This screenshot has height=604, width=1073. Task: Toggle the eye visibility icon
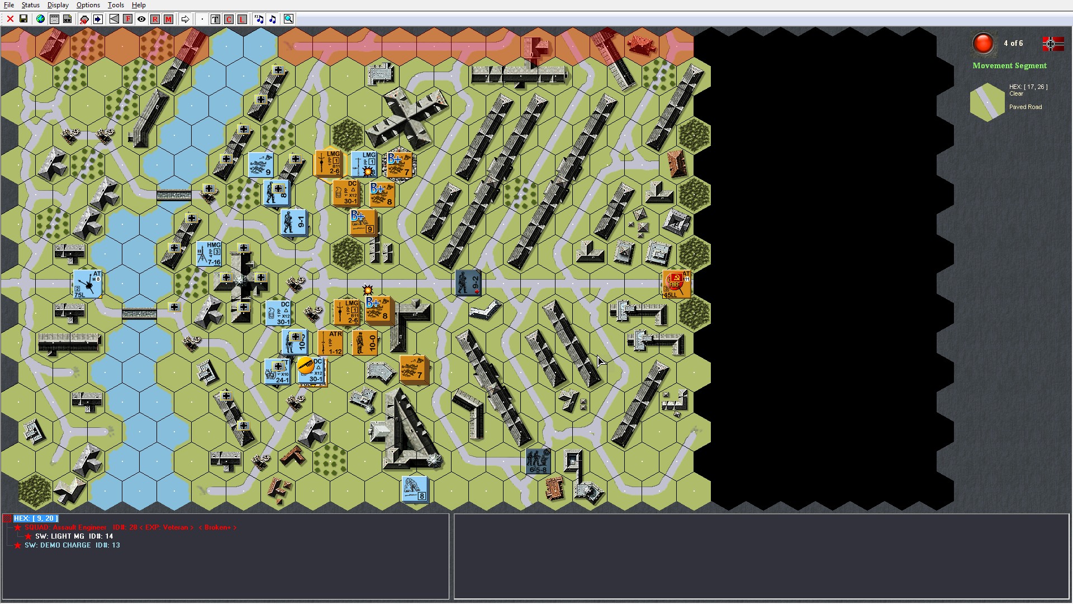coord(141,19)
